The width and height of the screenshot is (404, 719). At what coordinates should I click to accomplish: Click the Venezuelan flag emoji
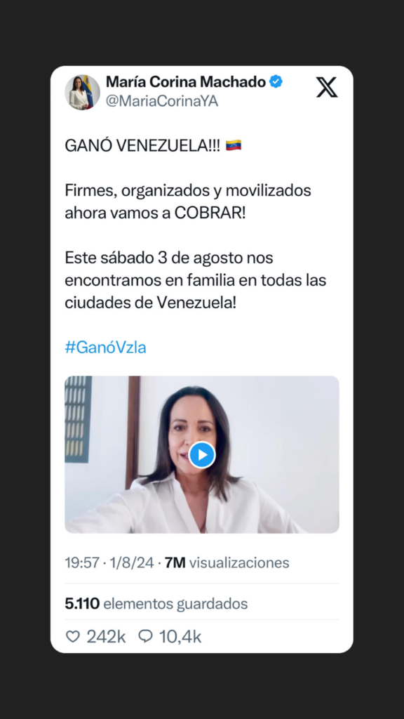pos(234,145)
